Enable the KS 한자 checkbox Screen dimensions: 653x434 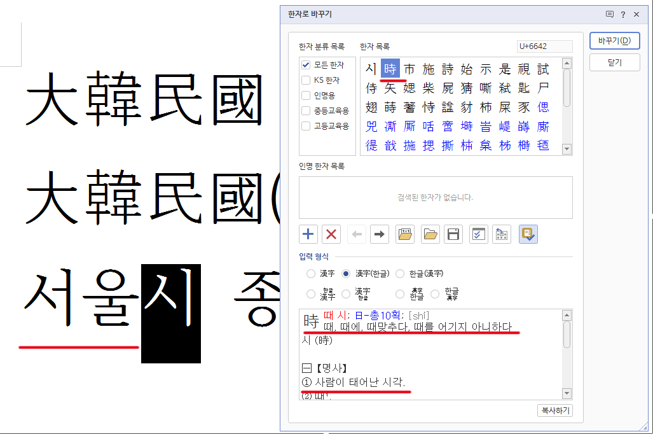(x=306, y=80)
